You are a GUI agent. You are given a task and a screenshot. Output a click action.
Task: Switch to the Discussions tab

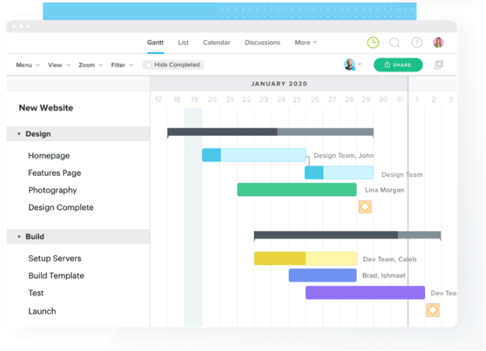(x=262, y=43)
